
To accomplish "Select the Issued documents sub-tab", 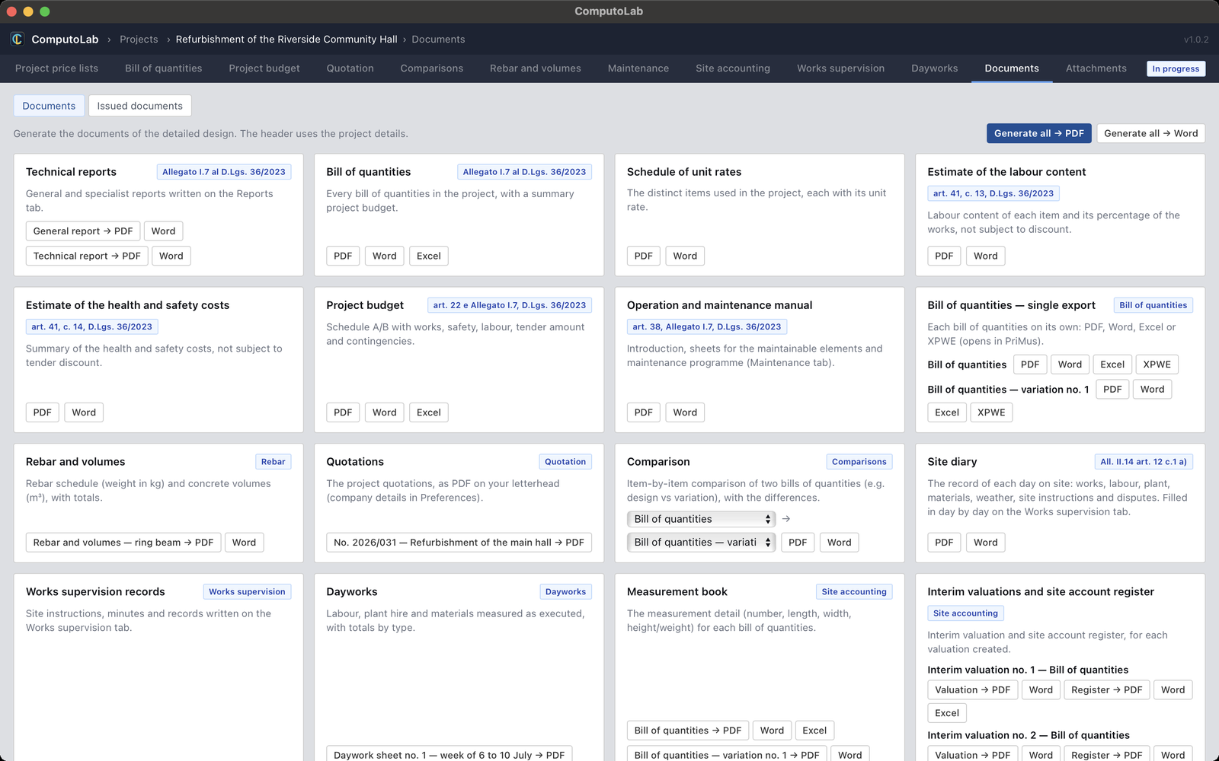I will (x=140, y=106).
